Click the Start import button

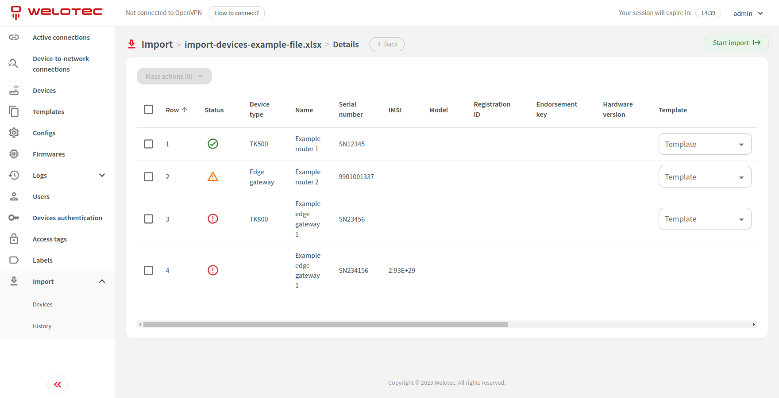tap(736, 43)
